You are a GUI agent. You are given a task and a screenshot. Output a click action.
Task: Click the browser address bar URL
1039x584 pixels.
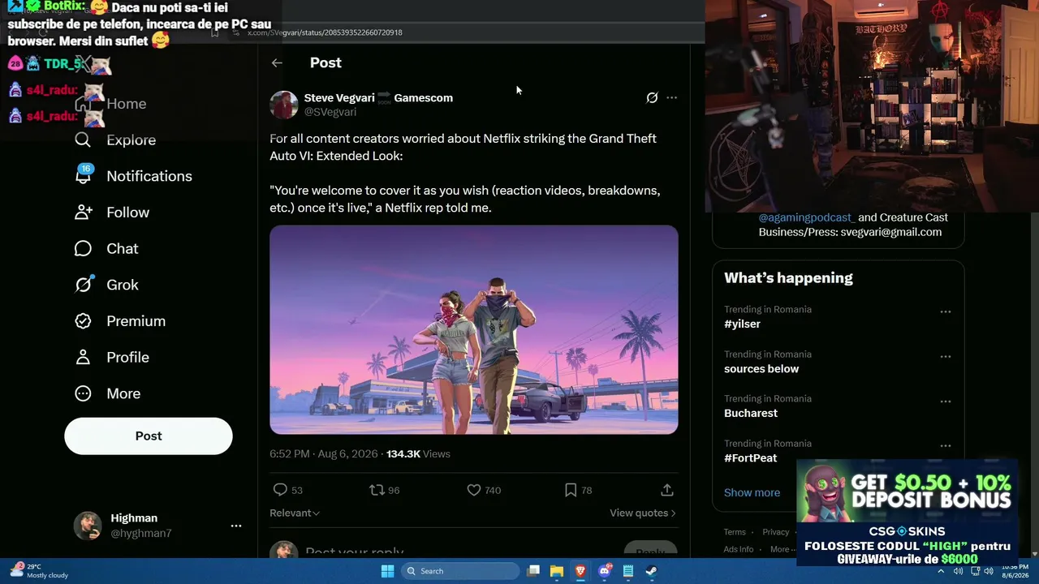pyautogui.click(x=325, y=32)
